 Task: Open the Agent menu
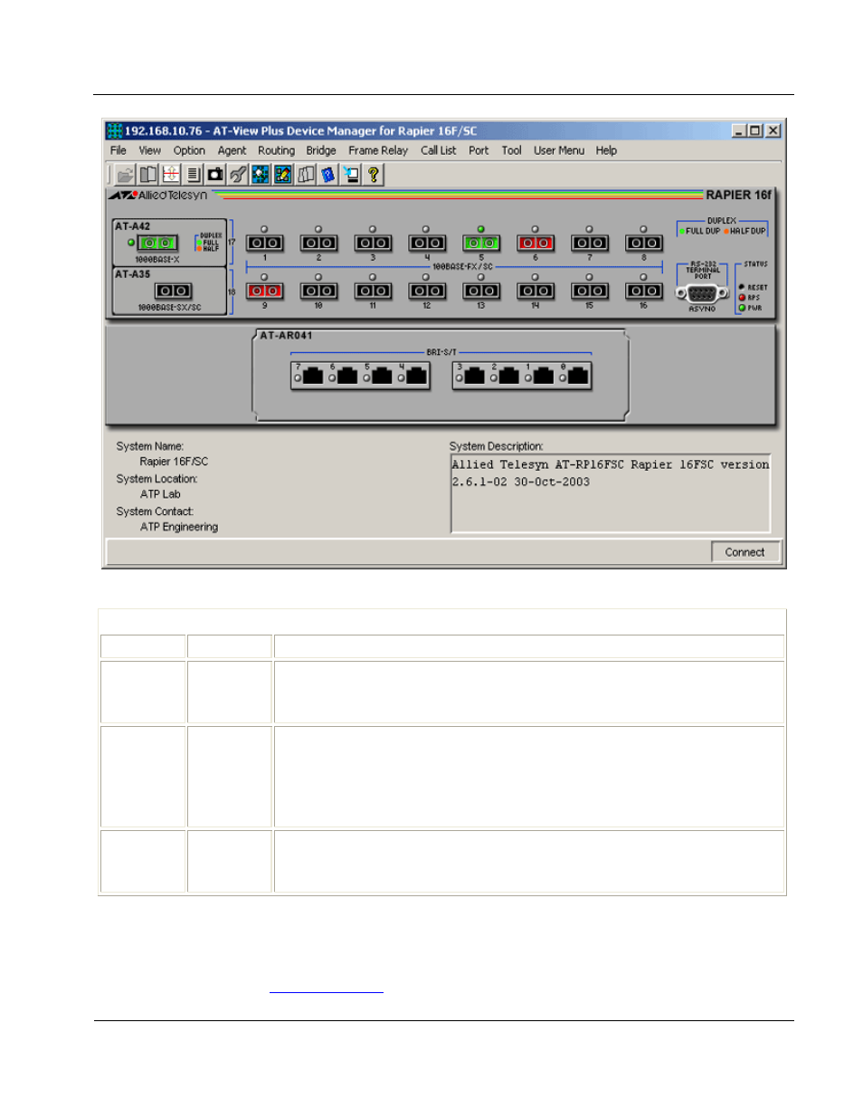(232, 150)
